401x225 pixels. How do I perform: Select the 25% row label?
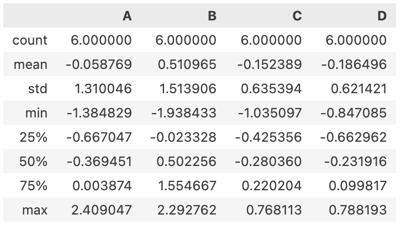[x=34, y=137]
